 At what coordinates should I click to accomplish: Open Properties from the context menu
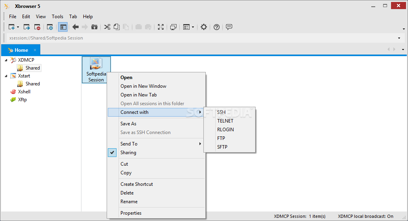[156, 213]
